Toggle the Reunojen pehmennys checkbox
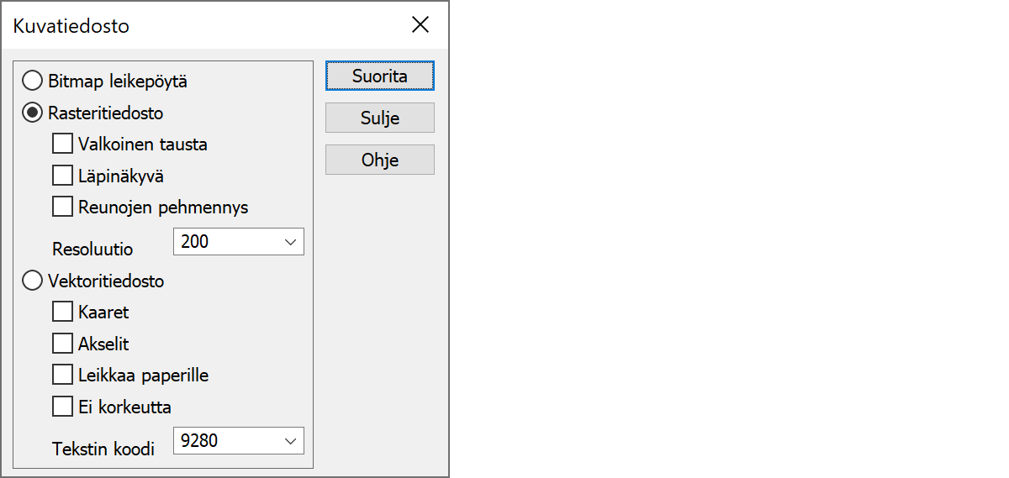 pyautogui.click(x=62, y=207)
